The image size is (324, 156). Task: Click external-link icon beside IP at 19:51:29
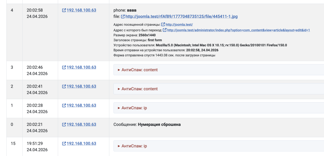tap(64, 143)
